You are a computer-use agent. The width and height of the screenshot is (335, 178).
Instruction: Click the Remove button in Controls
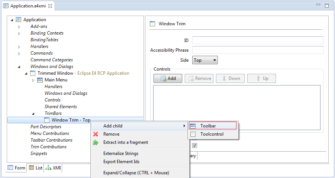click(x=199, y=78)
